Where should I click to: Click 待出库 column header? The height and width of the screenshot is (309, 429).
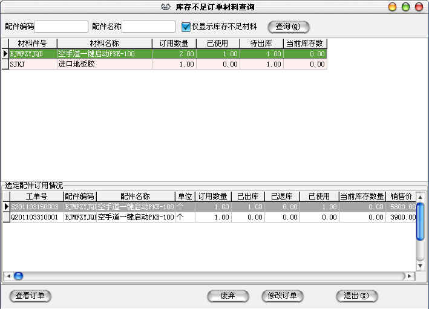(x=261, y=44)
